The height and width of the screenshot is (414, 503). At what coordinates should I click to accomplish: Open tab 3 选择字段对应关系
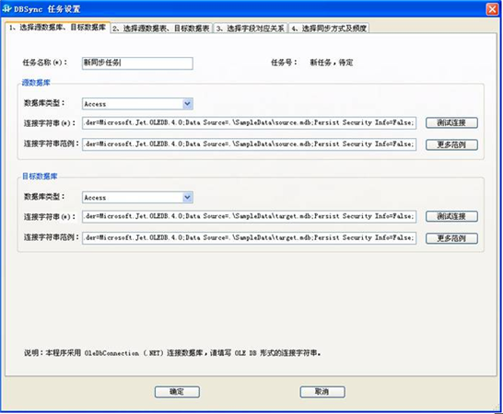point(251,29)
